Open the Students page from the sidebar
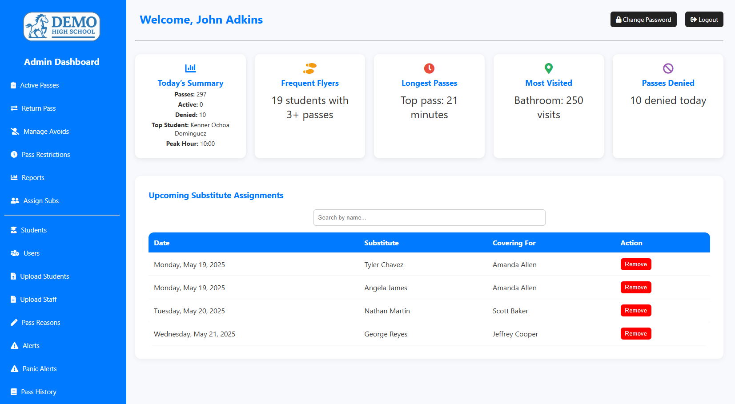The image size is (735, 404). click(x=33, y=230)
